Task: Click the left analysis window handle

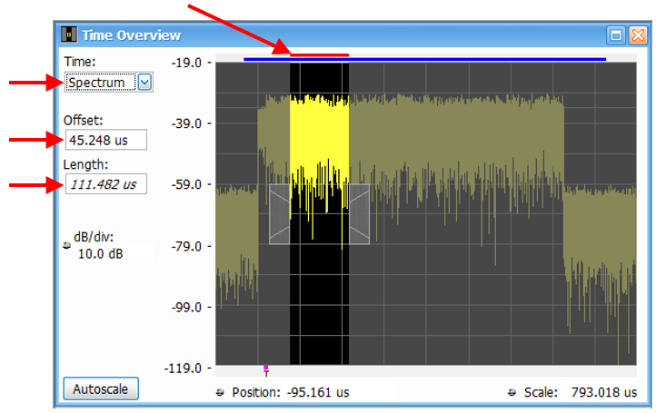Action: coord(279,214)
